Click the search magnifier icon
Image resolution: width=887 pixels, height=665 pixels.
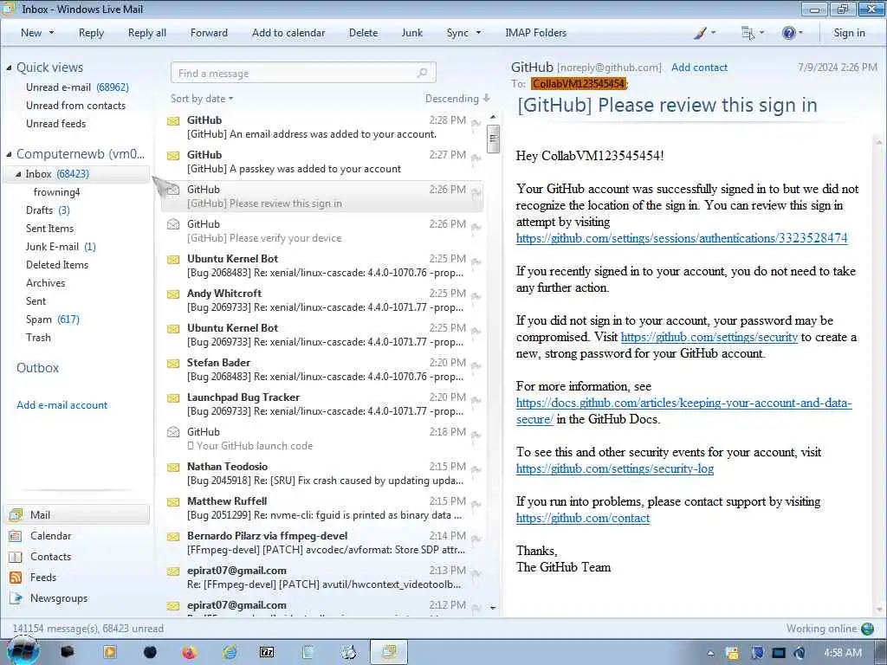tap(422, 73)
